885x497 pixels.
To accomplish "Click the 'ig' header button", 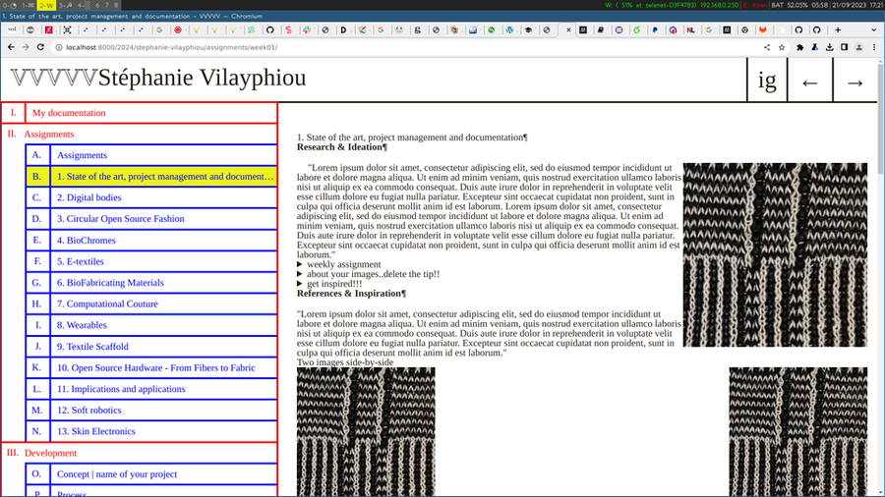I will (767, 80).
